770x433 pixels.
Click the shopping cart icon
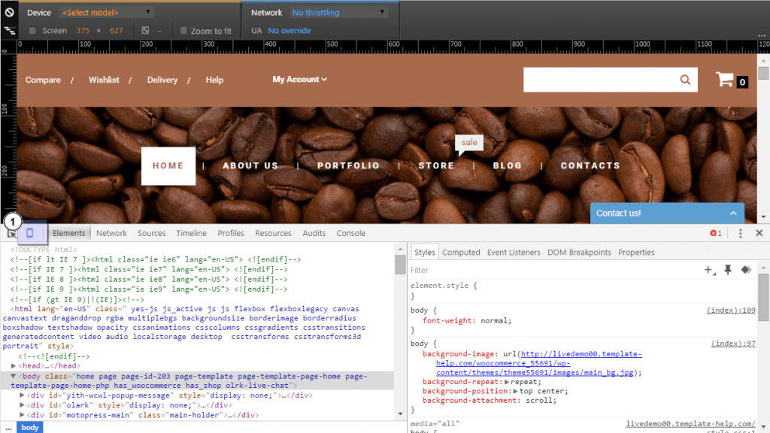click(x=724, y=80)
